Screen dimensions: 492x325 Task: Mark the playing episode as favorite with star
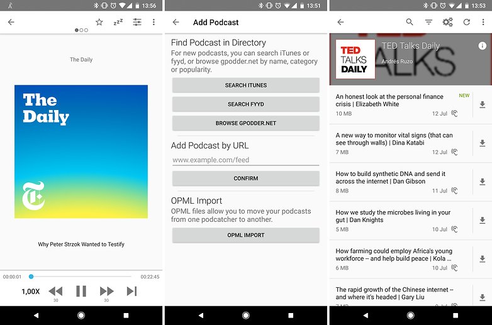pyautogui.click(x=99, y=22)
